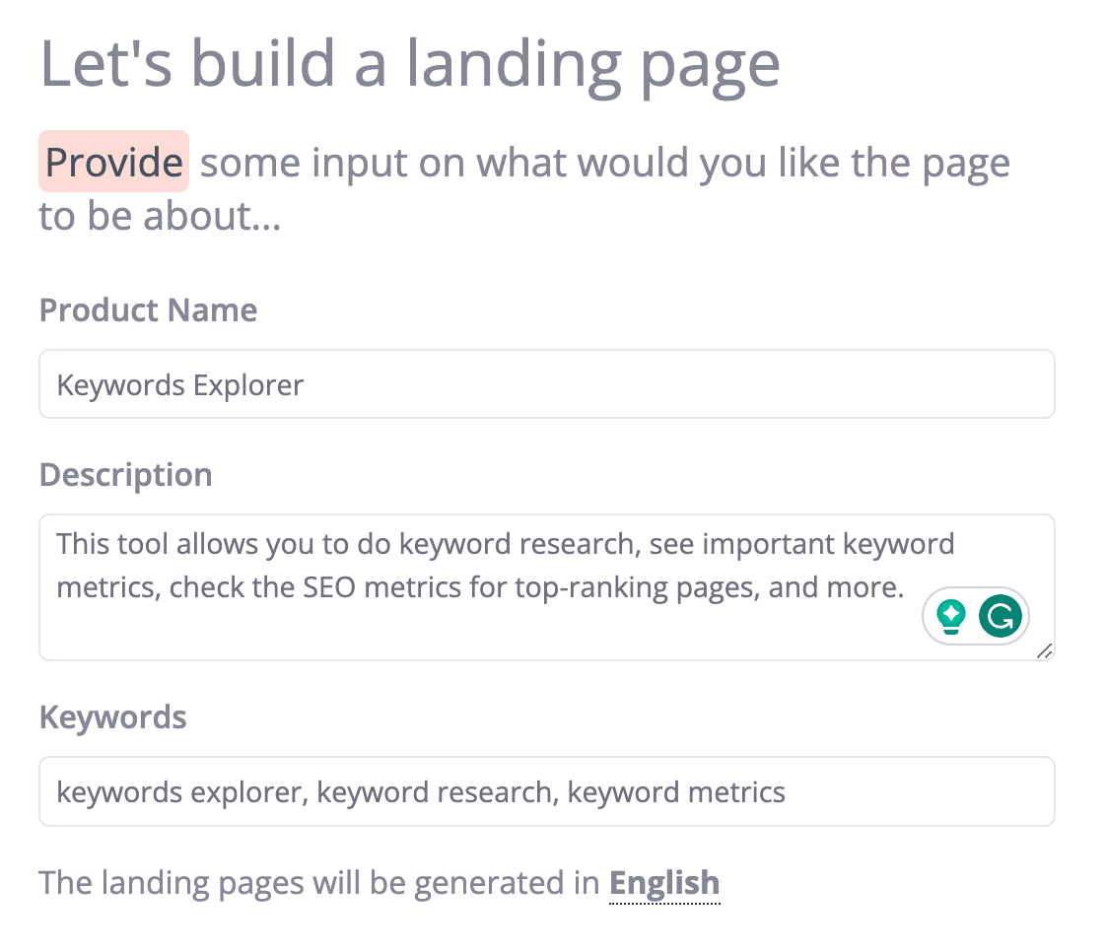1106x952 pixels.
Task: Open the English language selector
Action: [664, 883]
